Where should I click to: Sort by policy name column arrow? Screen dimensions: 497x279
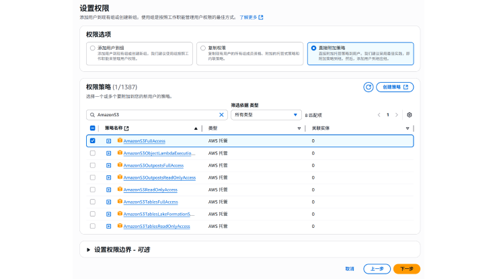pyautogui.click(x=196, y=128)
